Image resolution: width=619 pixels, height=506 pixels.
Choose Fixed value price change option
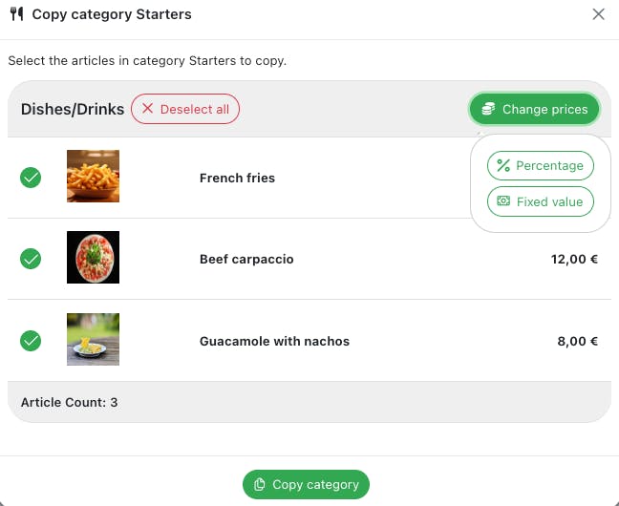541,201
